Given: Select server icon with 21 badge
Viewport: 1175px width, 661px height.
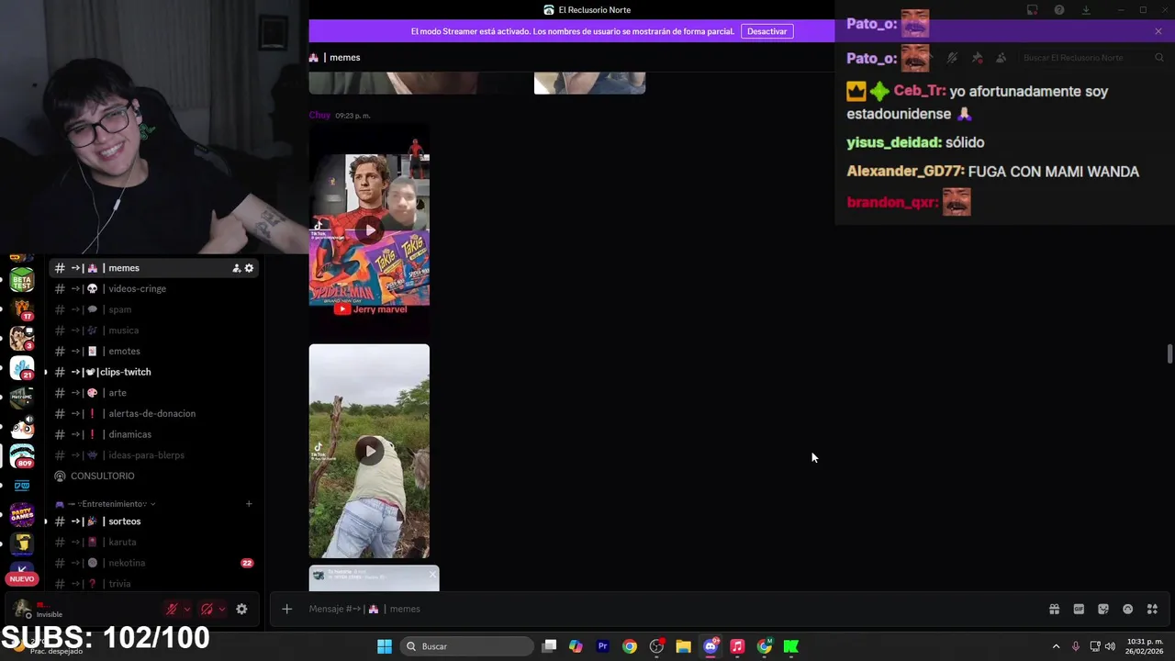Looking at the screenshot, I should click(22, 369).
